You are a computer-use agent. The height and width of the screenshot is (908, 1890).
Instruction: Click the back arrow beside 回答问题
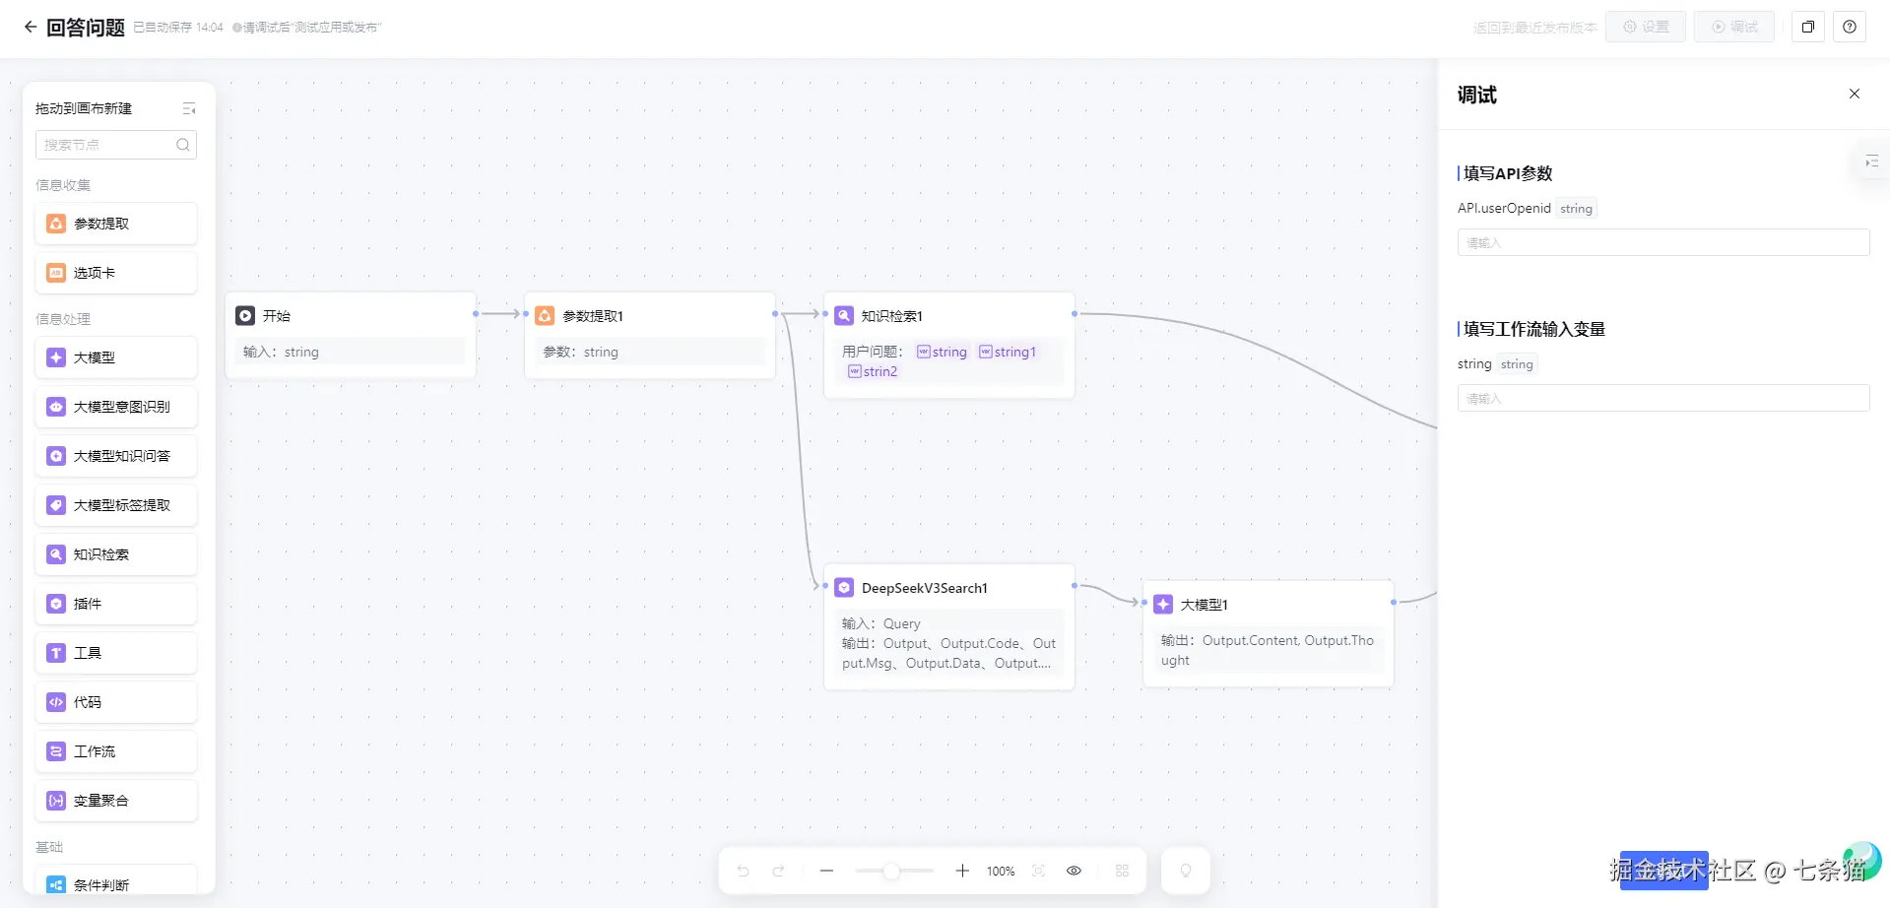pos(31,28)
